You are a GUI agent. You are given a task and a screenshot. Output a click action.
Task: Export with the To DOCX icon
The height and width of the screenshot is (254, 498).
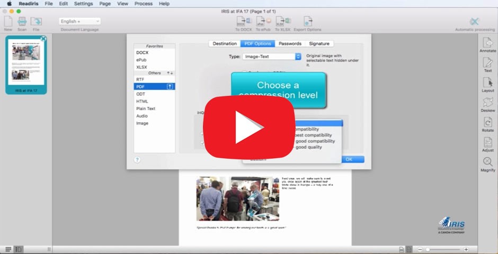244,22
